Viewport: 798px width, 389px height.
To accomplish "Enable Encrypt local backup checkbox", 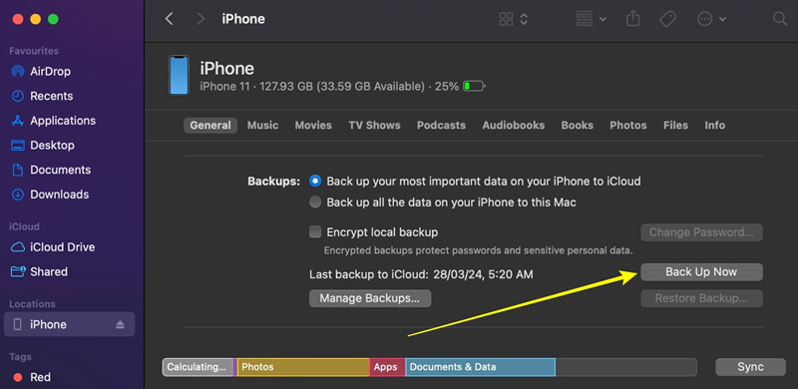I will tap(315, 232).
